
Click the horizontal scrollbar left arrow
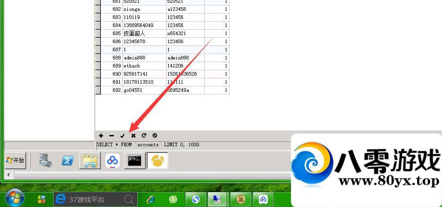click(8, 175)
